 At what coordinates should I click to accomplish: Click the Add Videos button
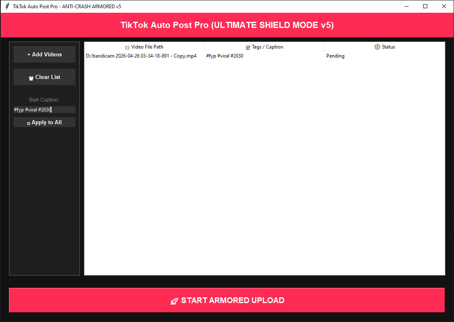[x=44, y=54]
